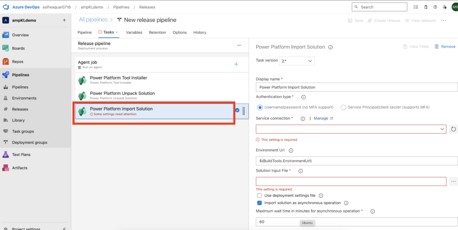Image resolution: width=458 pixels, height=230 pixels.
Task: Click the plus icon next to ampKLdemo
Action: pyautogui.click(x=64, y=21)
